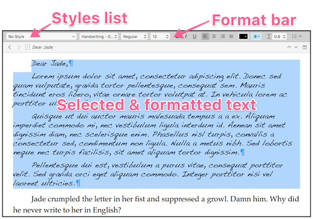The image size is (313, 219).
Task: Justify the text alignment
Action: (x=231, y=36)
